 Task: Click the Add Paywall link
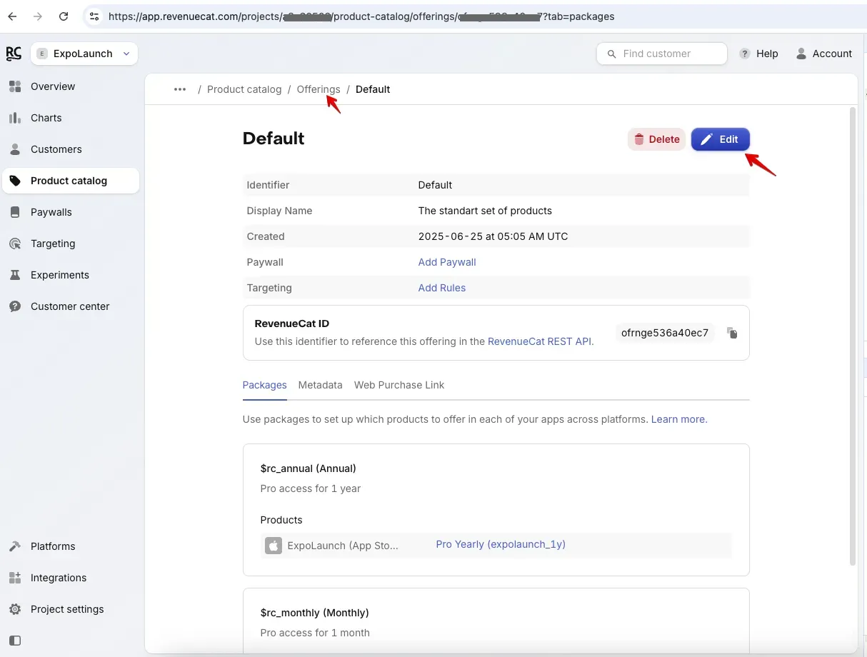click(447, 262)
